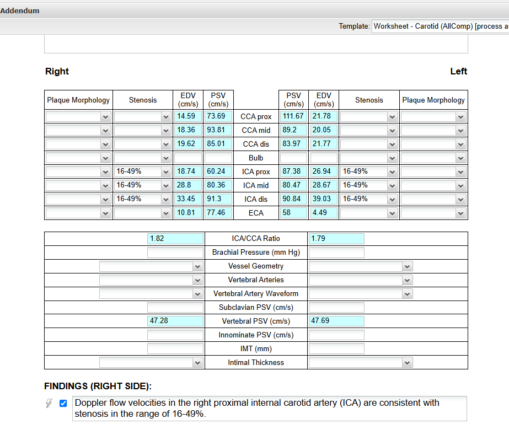Open the Template dropdown
Screen dimensions: 509x424
[440, 26]
